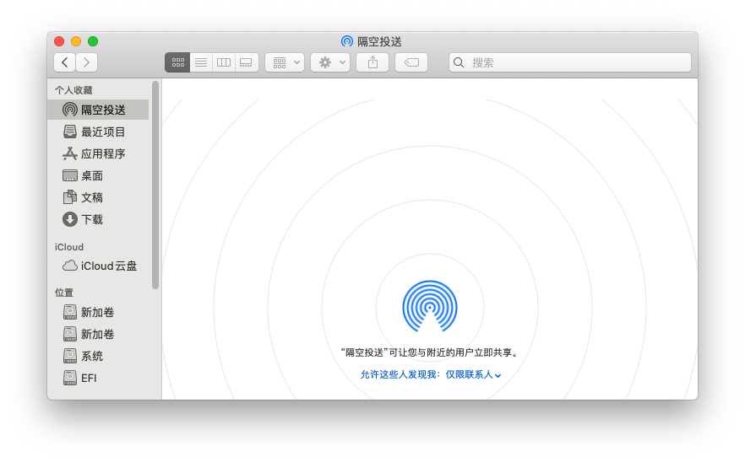Viewport: 745px width, 462px height.
Task: Open 最近项目 in the sidebar
Action: [98, 132]
